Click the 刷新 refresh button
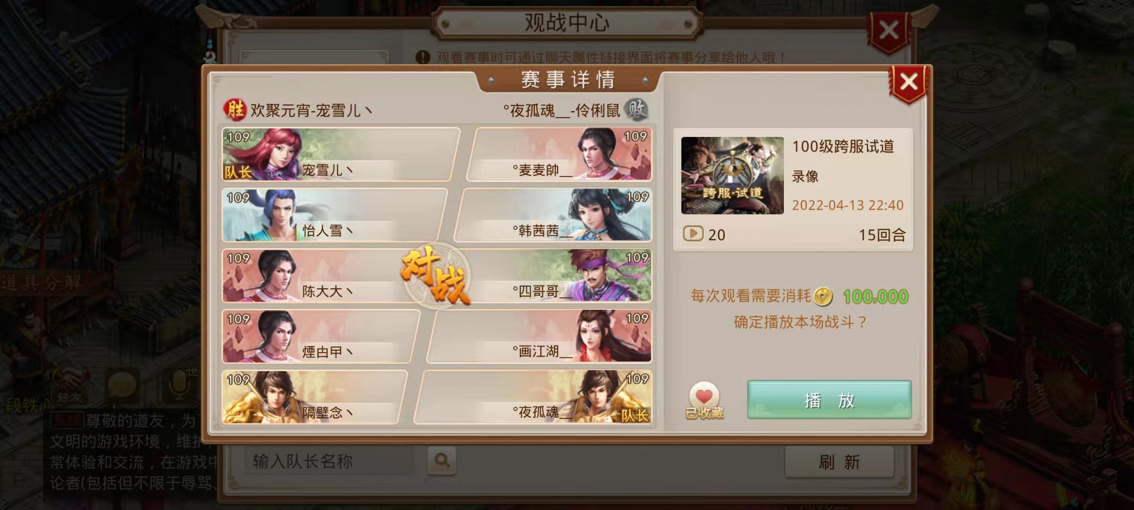The height and width of the screenshot is (510, 1134). pos(839,462)
